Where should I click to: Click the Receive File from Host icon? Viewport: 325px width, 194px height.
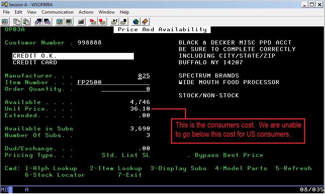(47, 22)
